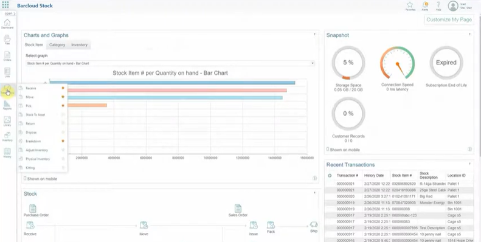Screen dimensions: 481x242
Task: Unfavorite the Receive menu item star
Action: click(63, 88)
